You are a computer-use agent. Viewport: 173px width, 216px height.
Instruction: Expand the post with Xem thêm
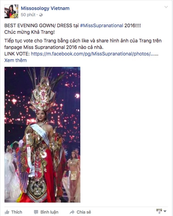pyautogui.click(x=15, y=60)
